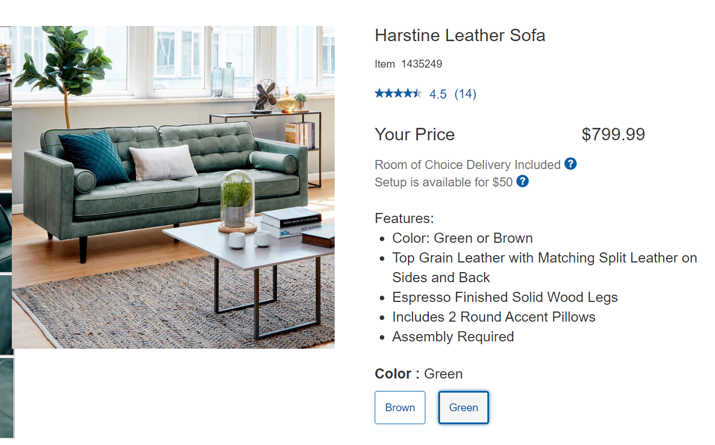Screen dimensions: 715x445
Task: Select the Brown color swatch button
Action: (x=399, y=407)
